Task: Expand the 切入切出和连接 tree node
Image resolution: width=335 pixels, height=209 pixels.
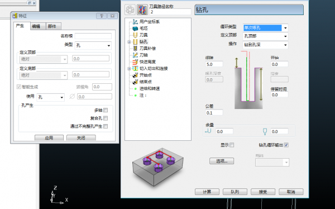Action: click(129, 69)
